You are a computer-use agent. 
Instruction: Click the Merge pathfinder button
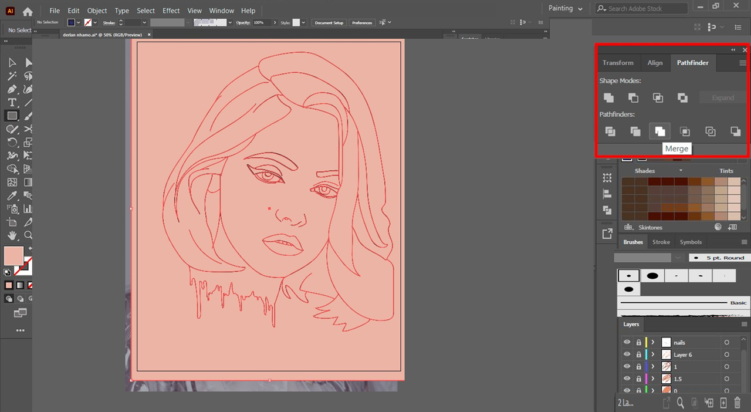[x=660, y=131]
